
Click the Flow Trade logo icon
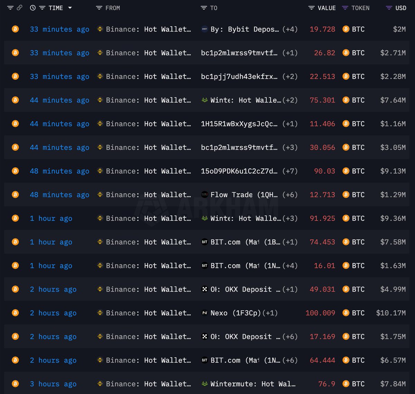coord(204,195)
